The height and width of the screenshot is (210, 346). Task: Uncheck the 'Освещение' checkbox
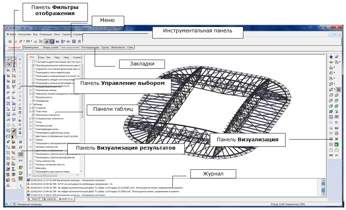pyautogui.click(x=33, y=101)
